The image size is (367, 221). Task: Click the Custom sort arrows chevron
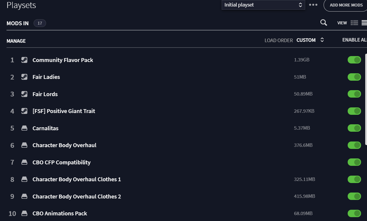[x=322, y=40]
